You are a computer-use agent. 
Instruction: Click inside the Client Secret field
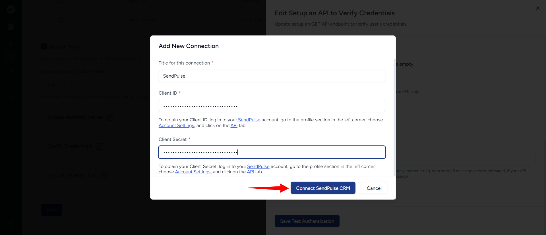pos(272,152)
